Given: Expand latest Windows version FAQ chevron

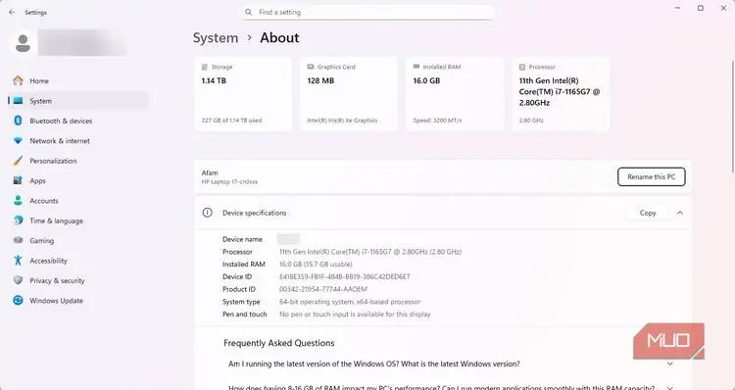Looking at the screenshot, I should point(670,364).
